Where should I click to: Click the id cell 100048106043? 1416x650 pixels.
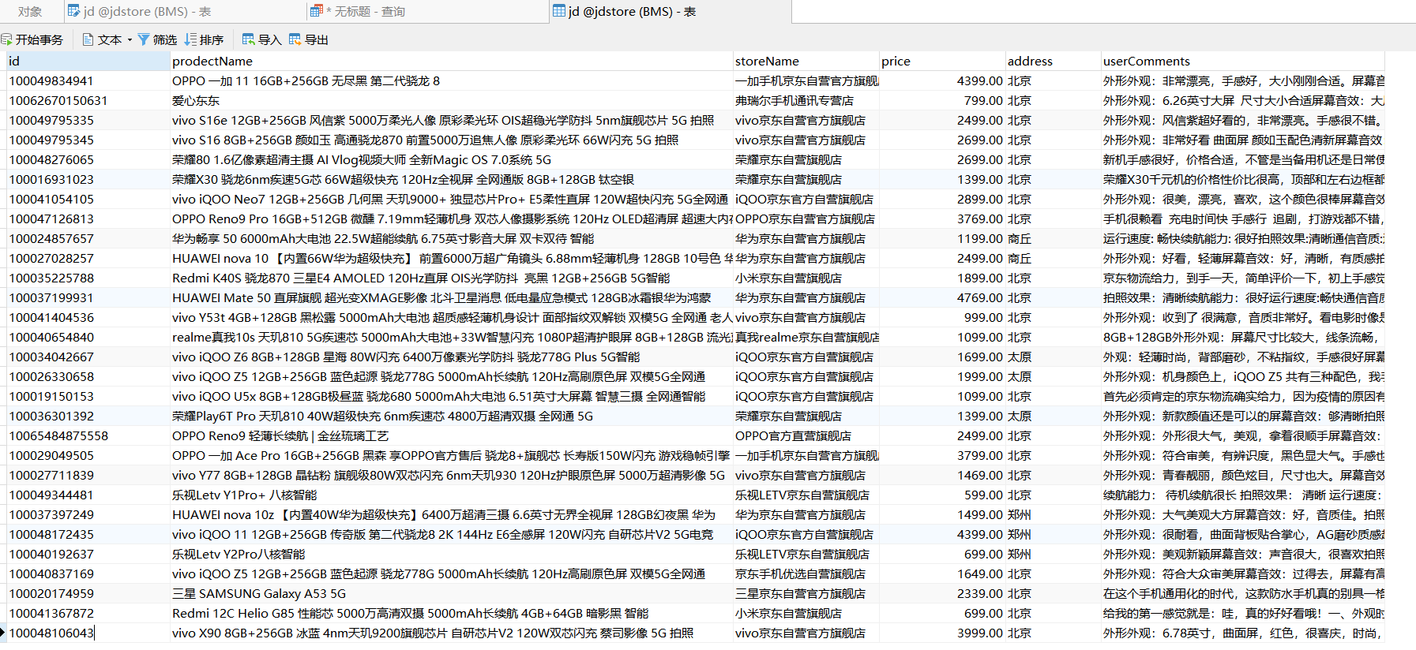point(88,633)
